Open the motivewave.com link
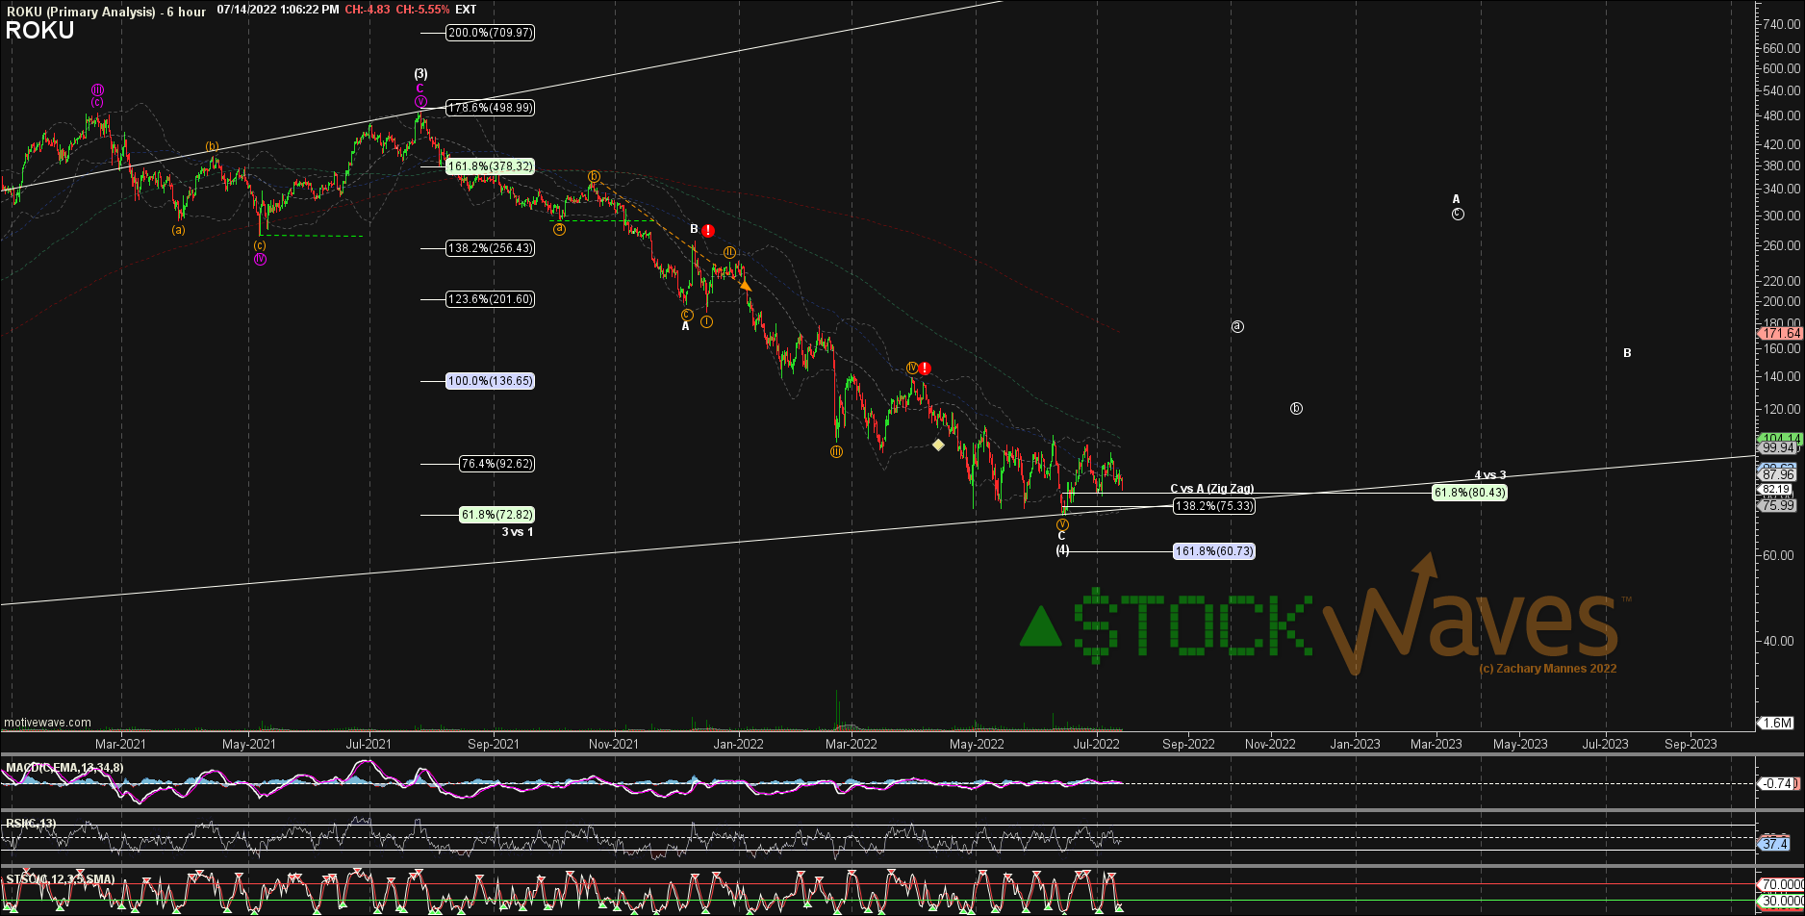 coord(47,723)
